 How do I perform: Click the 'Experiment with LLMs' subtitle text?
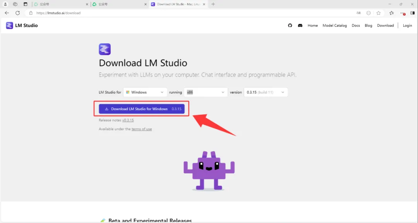tap(197, 75)
